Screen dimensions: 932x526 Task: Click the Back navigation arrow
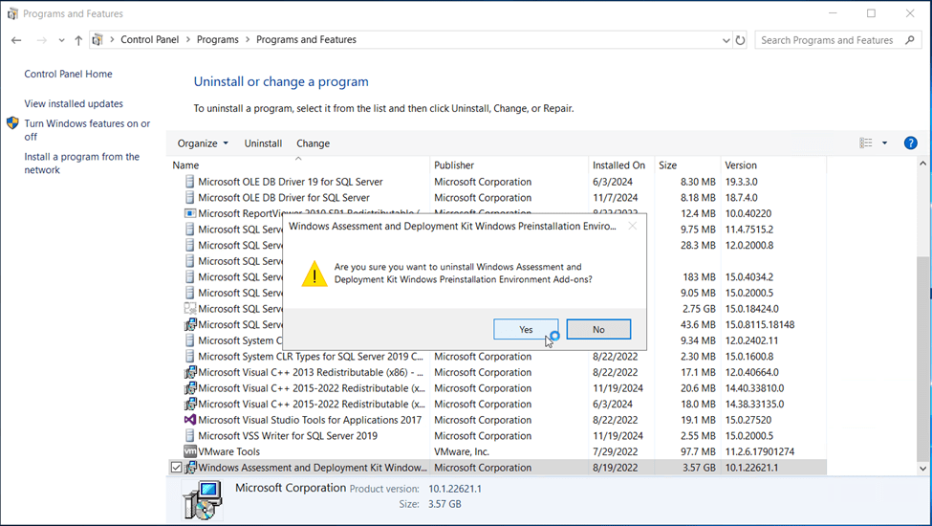pyautogui.click(x=16, y=40)
